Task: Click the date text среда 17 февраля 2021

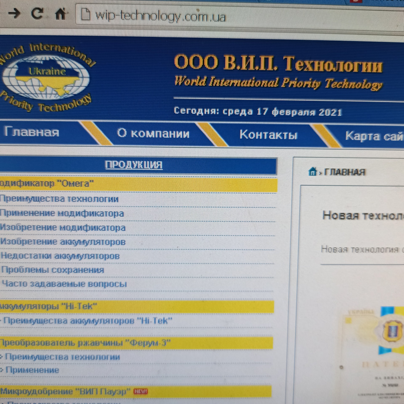Action: click(282, 112)
